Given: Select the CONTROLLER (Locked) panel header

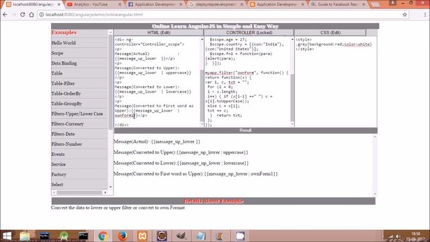Looking at the screenshot, I should point(249,33).
